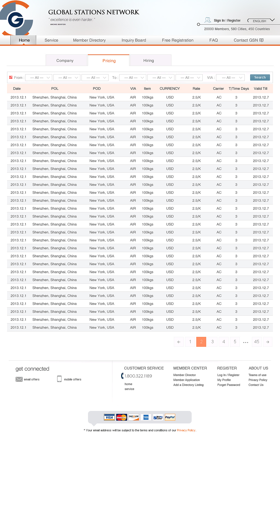Expand the first From dropdown
280x520 pixels.
(39, 78)
